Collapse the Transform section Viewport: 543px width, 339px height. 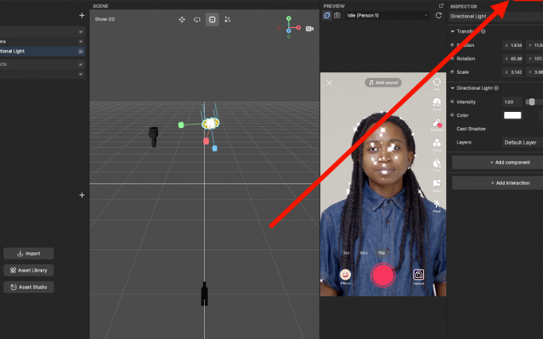point(452,31)
